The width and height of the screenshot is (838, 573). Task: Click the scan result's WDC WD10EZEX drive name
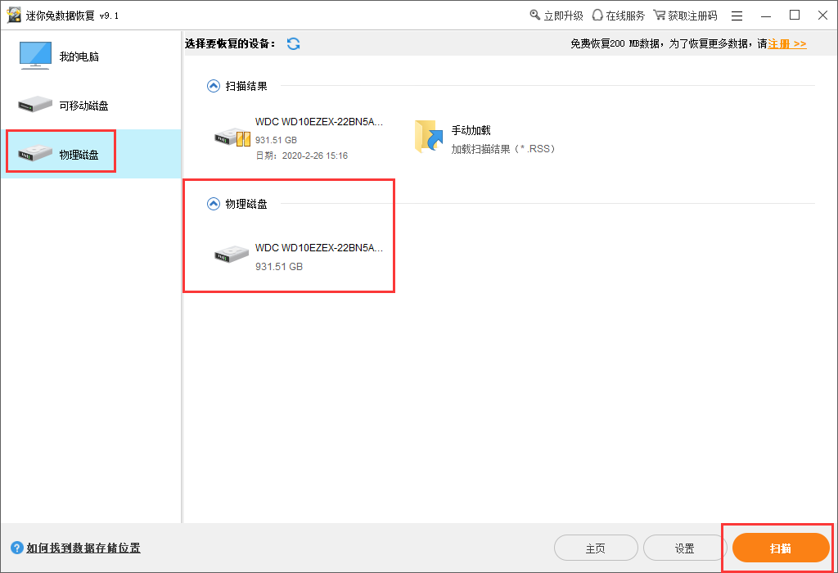click(319, 121)
